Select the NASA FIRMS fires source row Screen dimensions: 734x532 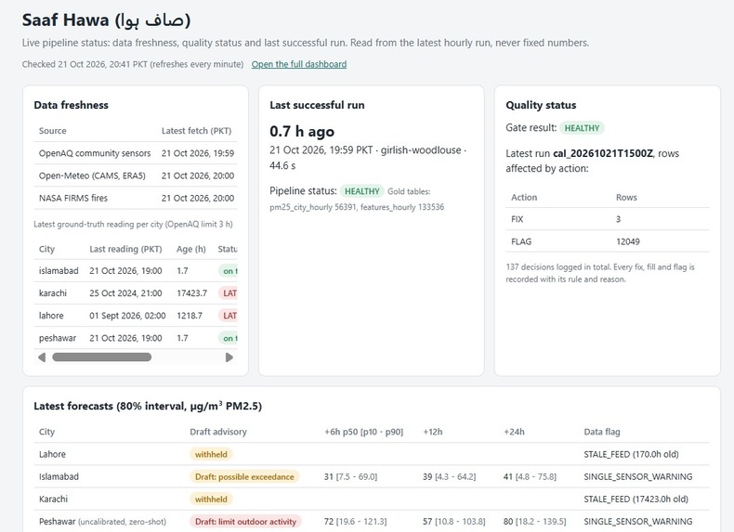(136, 199)
